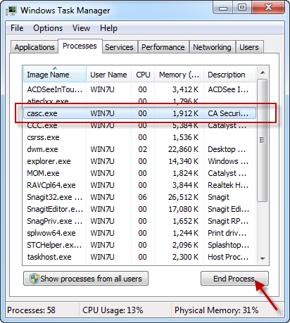Click the CPU Usage: 13% status entry
Screen dimensions: 290x323
click(113, 310)
